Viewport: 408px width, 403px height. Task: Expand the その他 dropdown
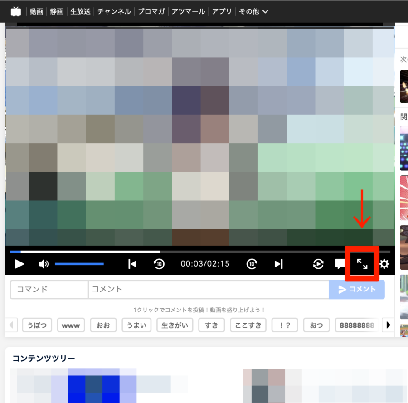[x=253, y=11]
